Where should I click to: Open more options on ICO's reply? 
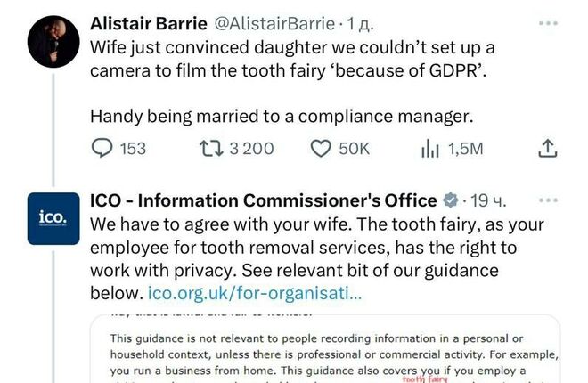pos(549,200)
